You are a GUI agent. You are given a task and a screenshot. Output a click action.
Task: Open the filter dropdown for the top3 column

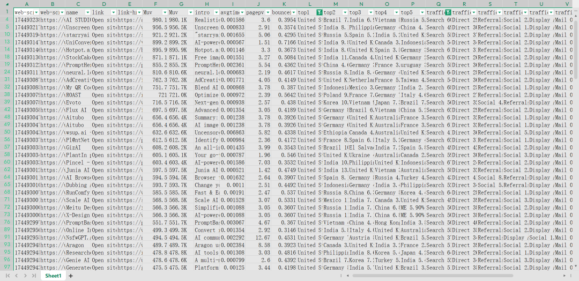pyautogui.click(x=371, y=12)
